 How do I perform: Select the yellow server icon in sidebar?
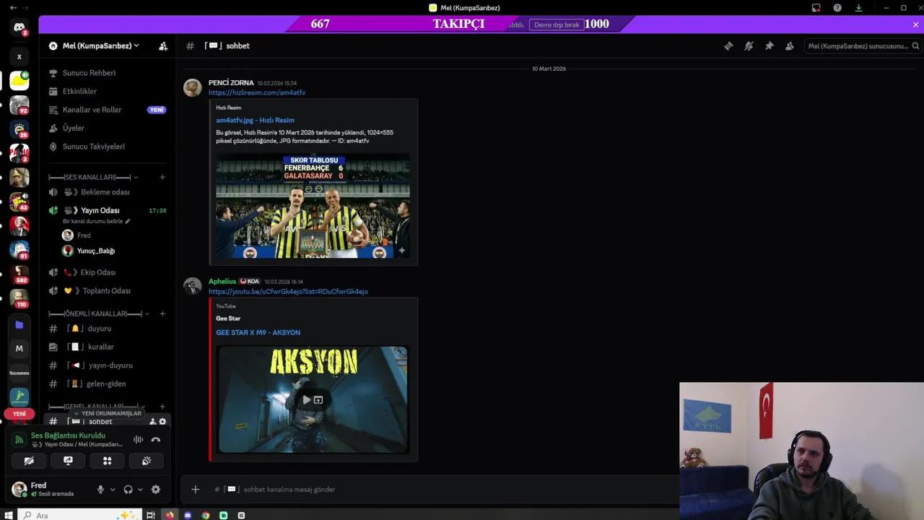19,80
